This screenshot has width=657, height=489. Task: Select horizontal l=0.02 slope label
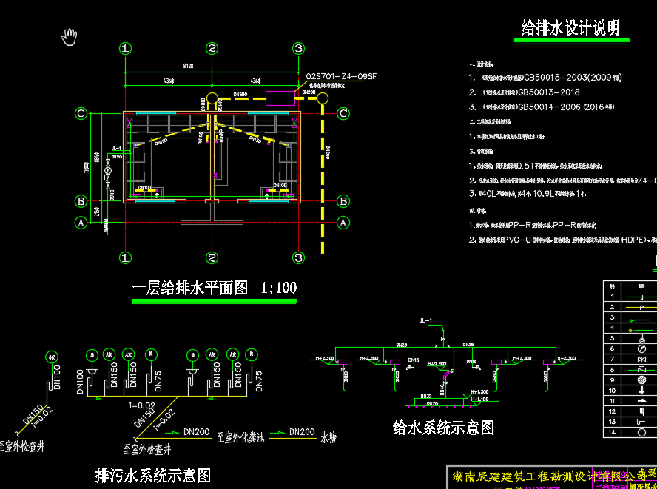(x=142, y=405)
